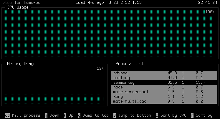The image size is (220, 119).
Task: Click seamonkey memory value 15.7
Action: tap(201, 83)
